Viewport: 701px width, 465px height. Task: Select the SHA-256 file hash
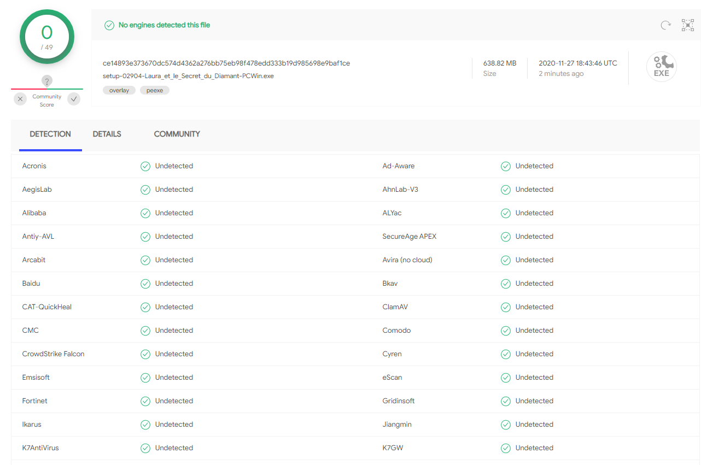pyautogui.click(x=226, y=63)
